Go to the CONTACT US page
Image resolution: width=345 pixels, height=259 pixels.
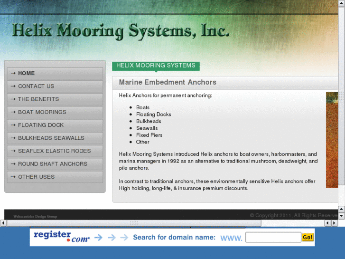click(55, 86)
